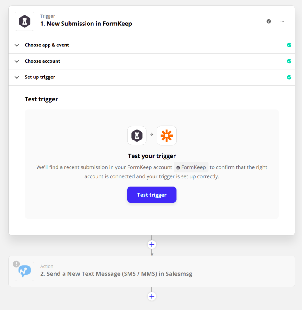Add a new step after Salesmsg action

tap(152, 296)
